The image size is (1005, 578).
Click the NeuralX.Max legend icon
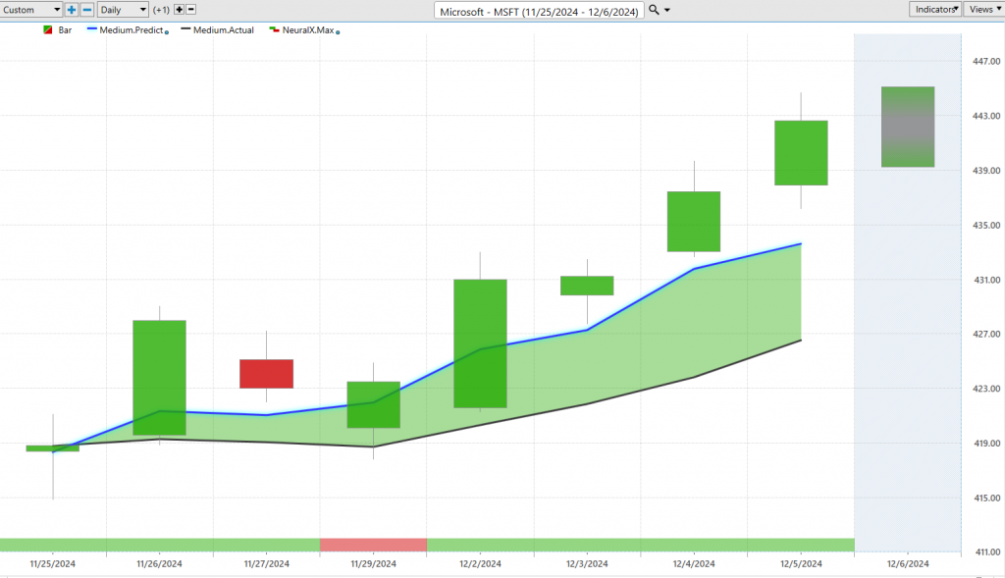[x=274, y=30]
